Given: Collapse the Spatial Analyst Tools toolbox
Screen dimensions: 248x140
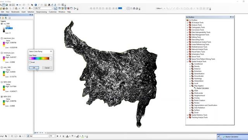Looking at the screenshot, I should click(188, 61).
